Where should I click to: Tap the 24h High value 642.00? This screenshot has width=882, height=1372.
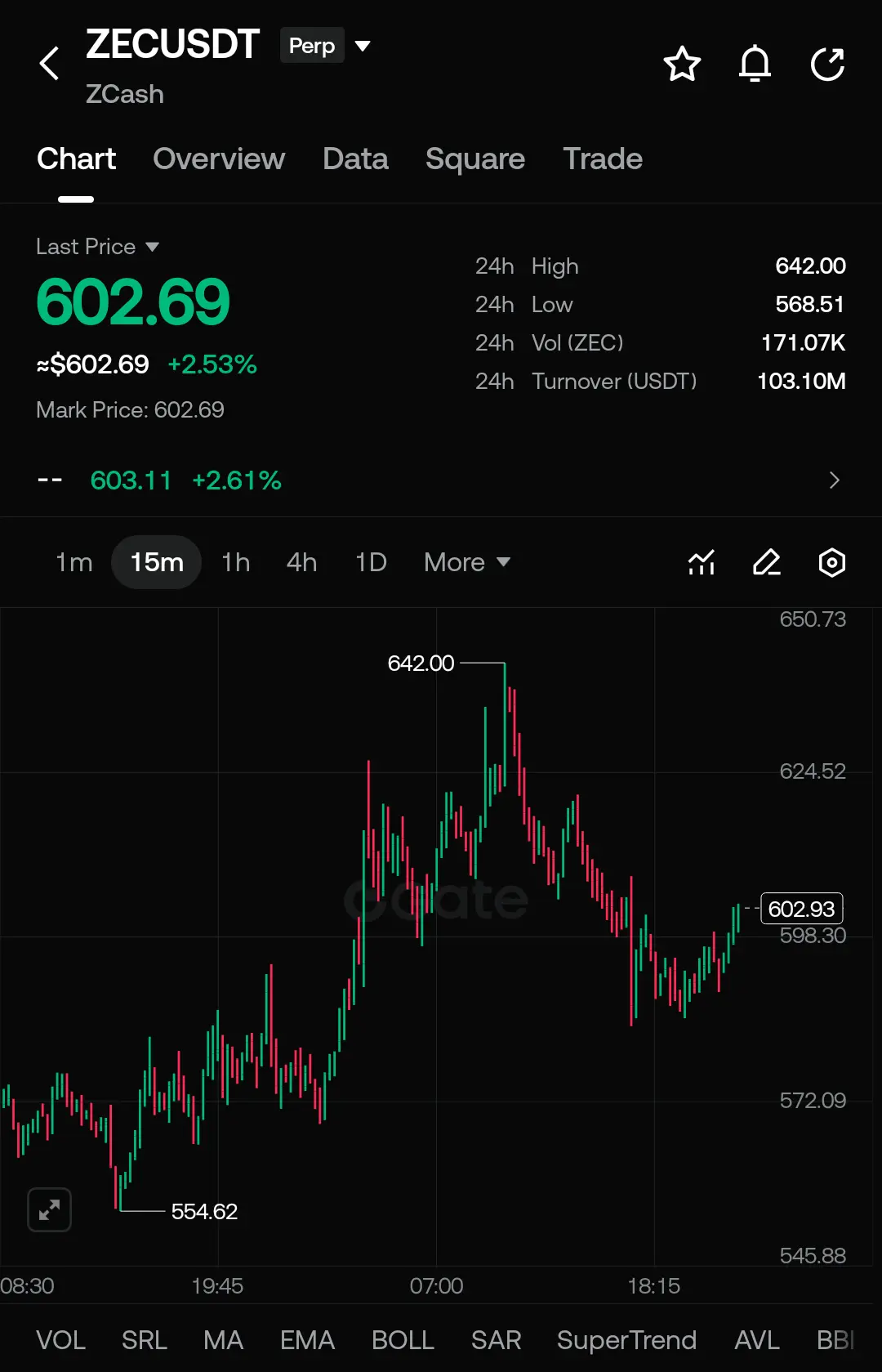coord(810,266)
